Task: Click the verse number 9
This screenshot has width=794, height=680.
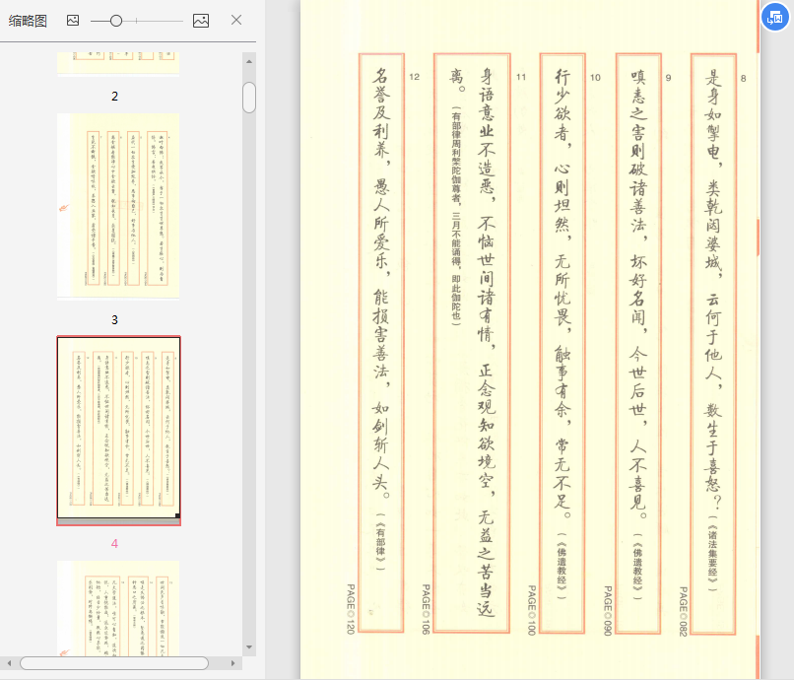Action: pos(669,78)
